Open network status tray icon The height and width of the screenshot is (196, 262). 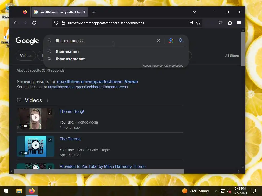pos(223,191)
